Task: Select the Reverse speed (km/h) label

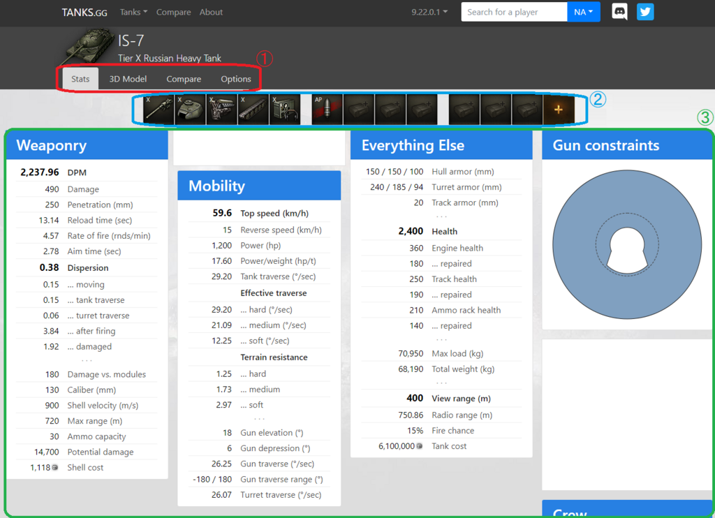Action: [281, 230]
